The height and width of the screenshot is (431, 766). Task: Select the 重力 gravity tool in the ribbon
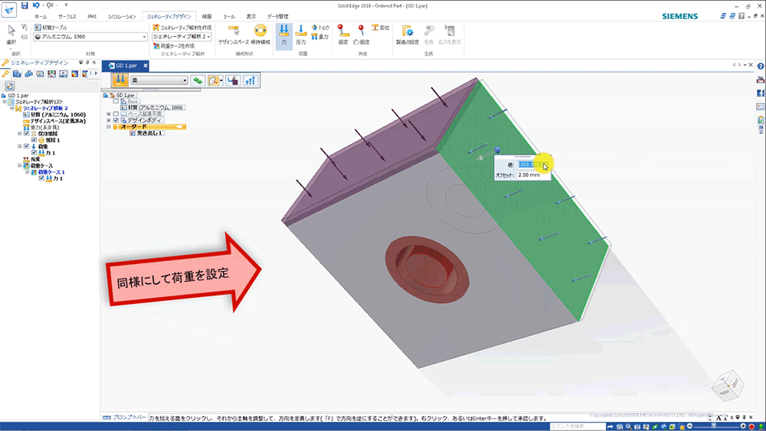click(x=320, y=37)
